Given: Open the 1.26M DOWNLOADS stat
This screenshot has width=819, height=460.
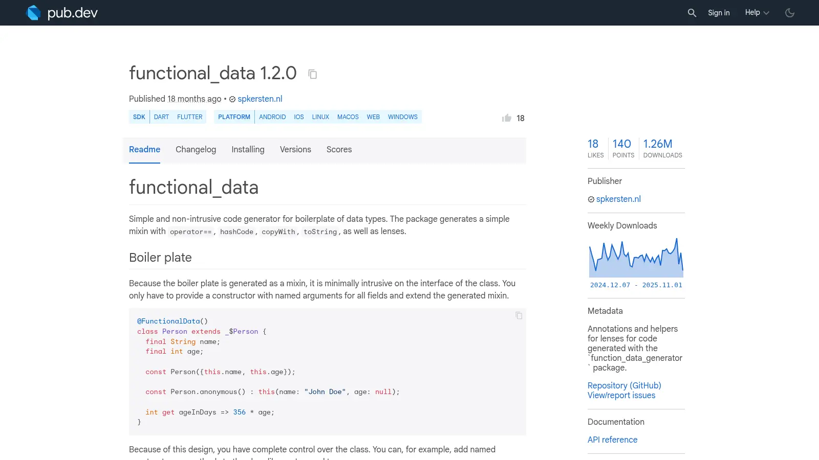Looking at the screenshot, I should 662,148.
